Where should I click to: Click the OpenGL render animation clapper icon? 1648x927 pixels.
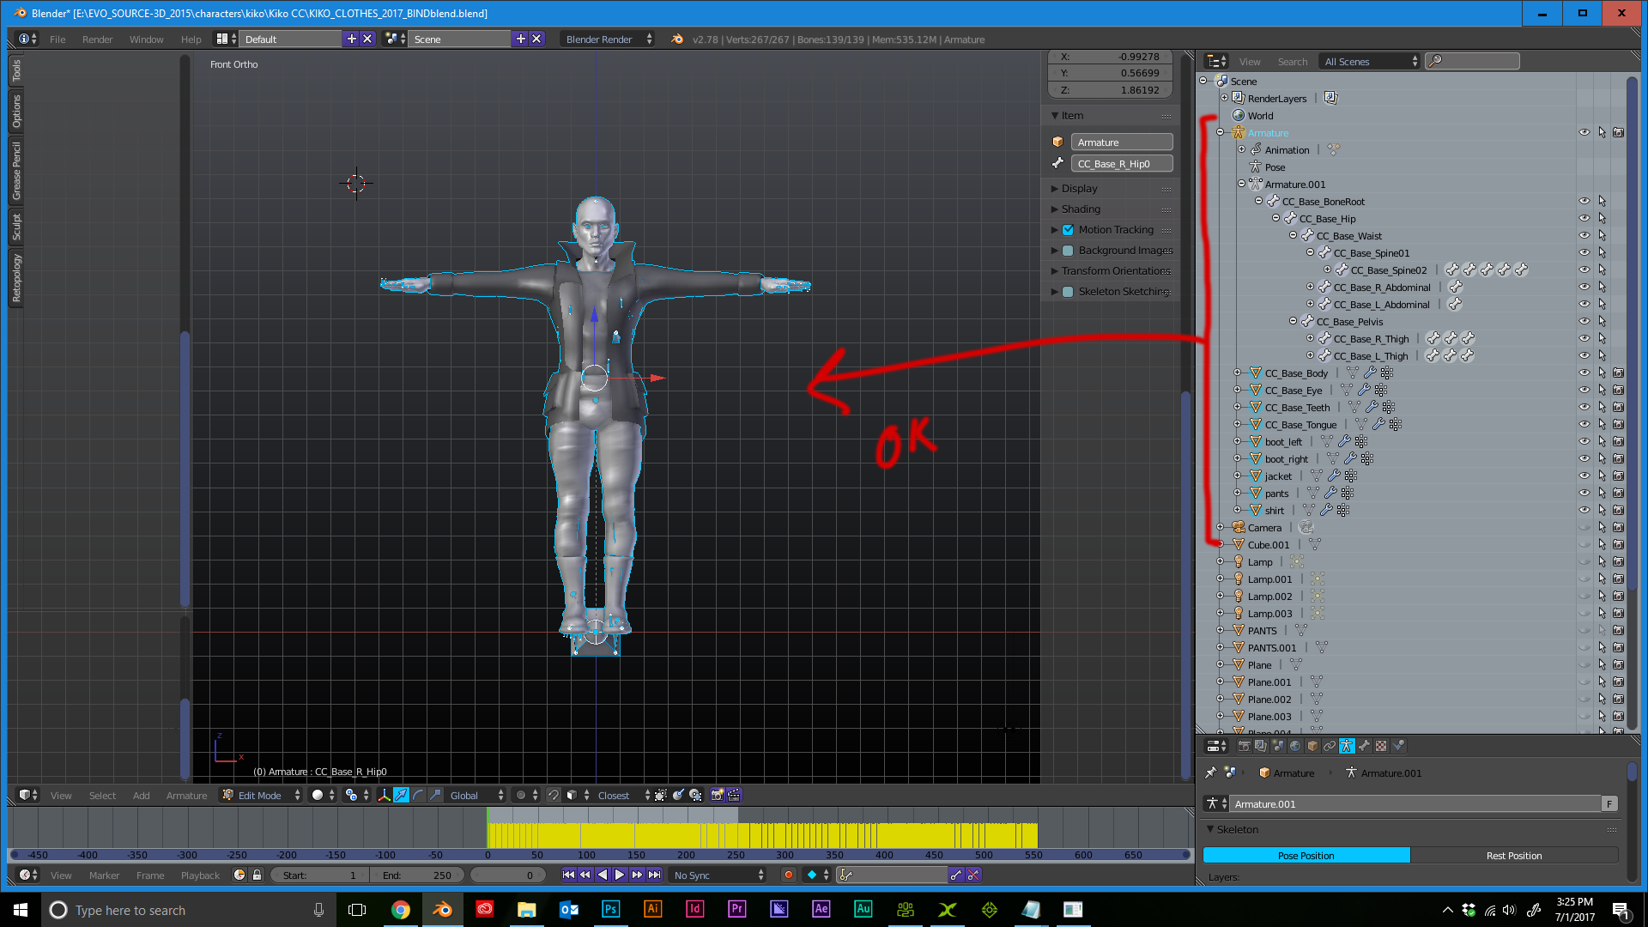(734, 795)
